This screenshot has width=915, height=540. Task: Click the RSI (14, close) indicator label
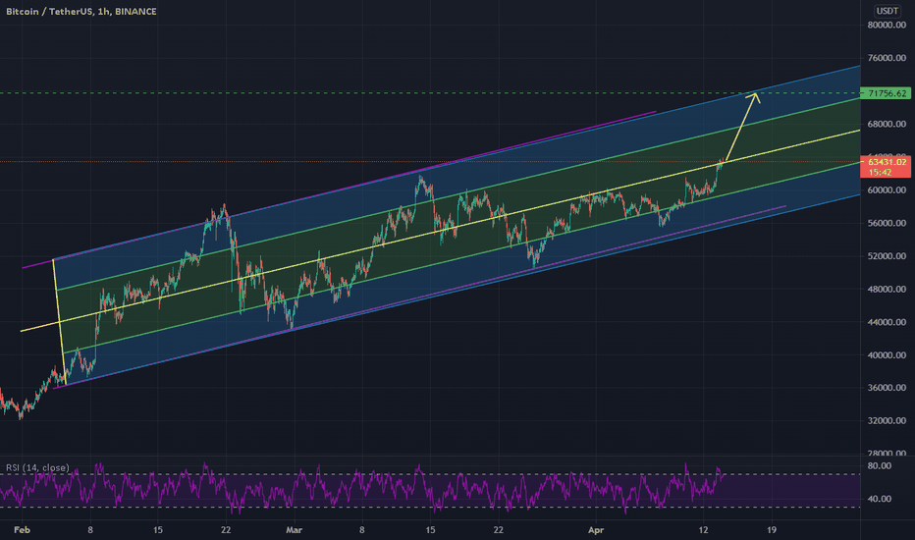37,467
